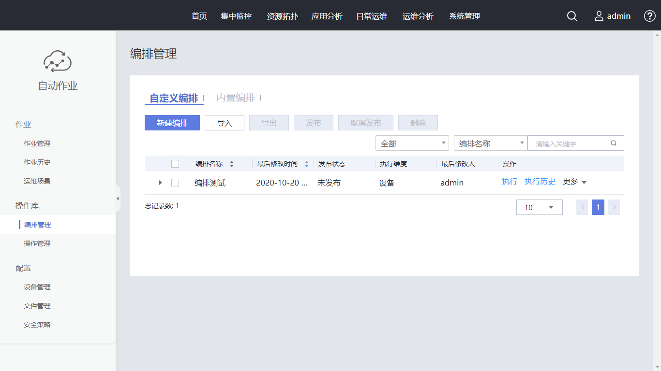Screen dimensions: 661x371
Task: Click the 新建编排 button
Action: point(172,123)
